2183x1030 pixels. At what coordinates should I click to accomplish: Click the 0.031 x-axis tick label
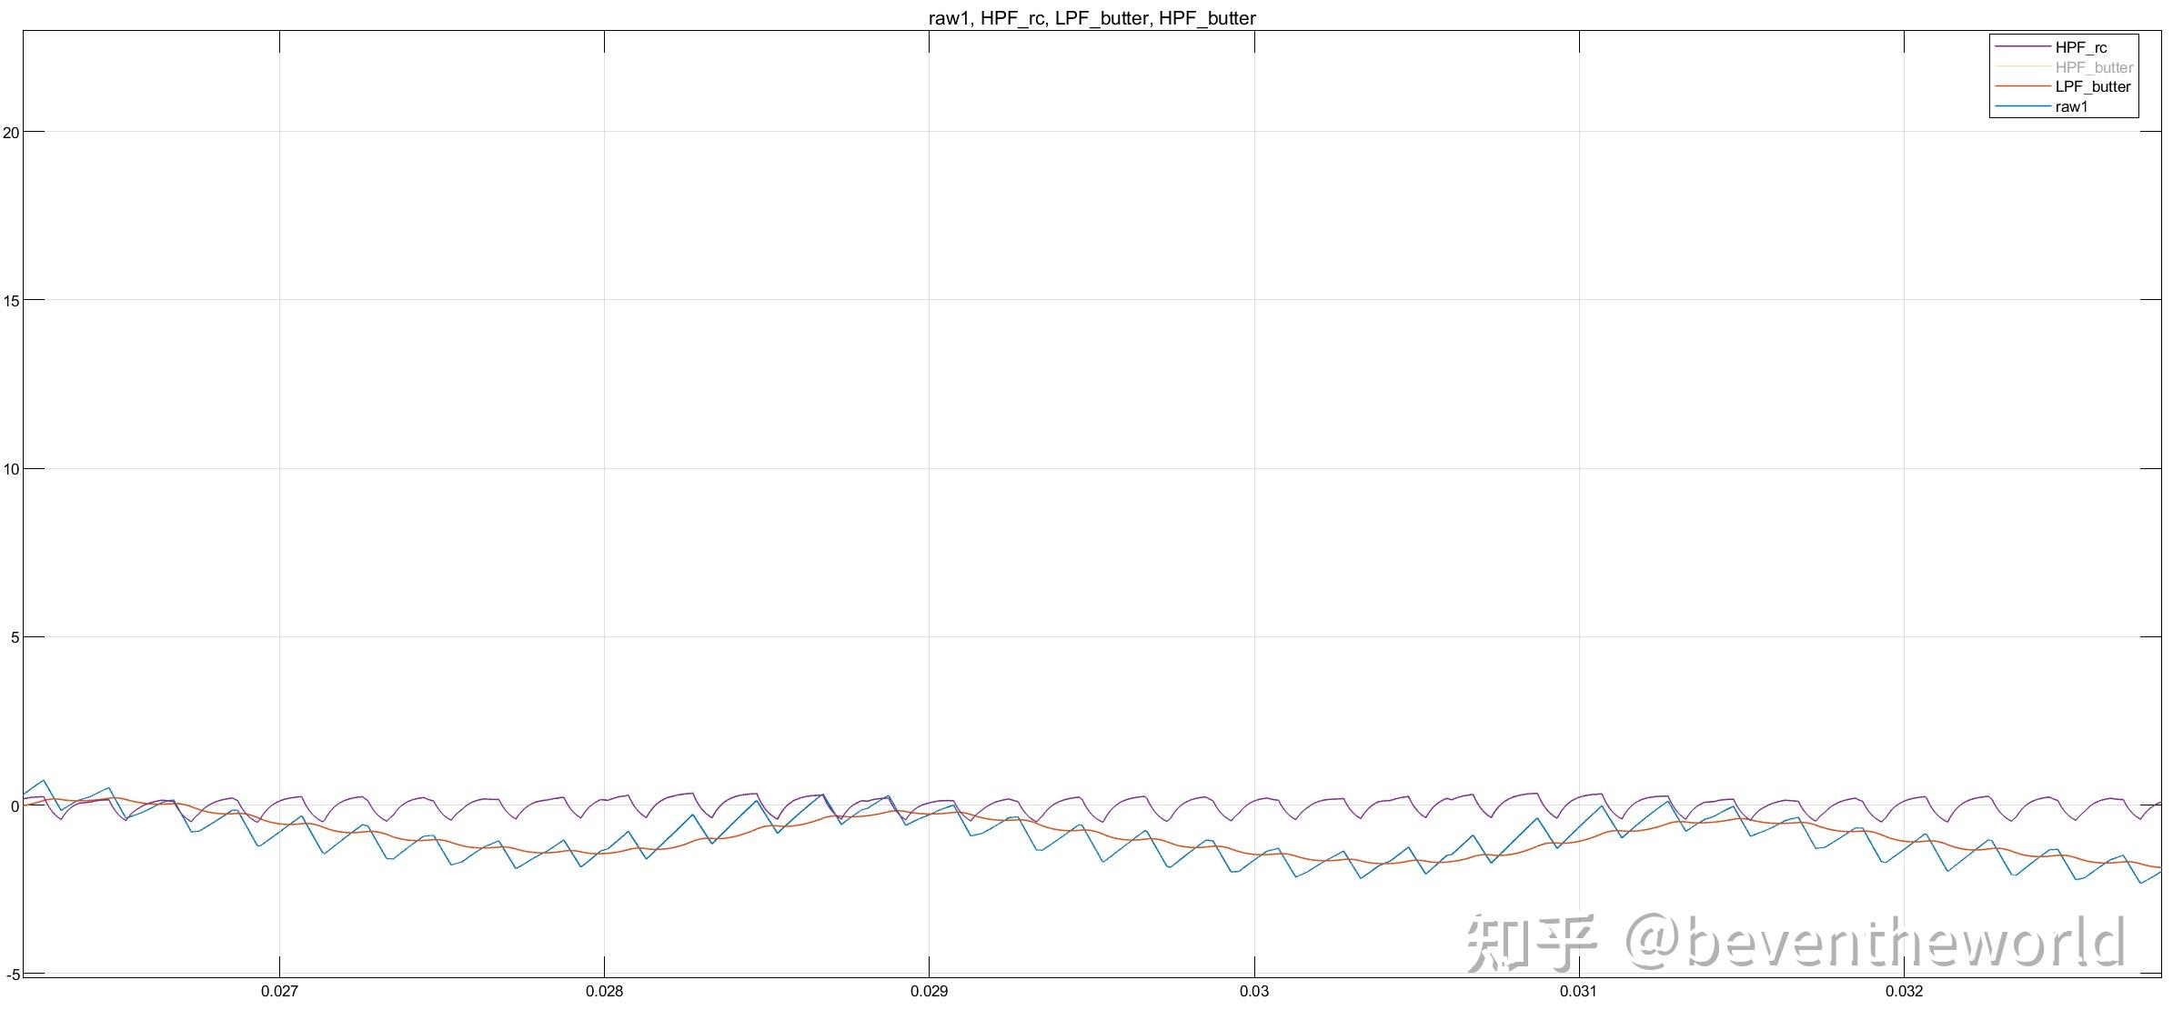tap(1578, 991)
